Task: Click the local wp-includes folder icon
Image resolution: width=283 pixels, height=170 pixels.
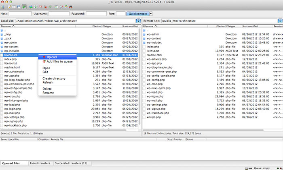Action: pyautogui.click(x=2, y=51)
